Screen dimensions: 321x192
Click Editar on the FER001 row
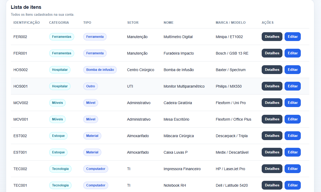(293, 53)
